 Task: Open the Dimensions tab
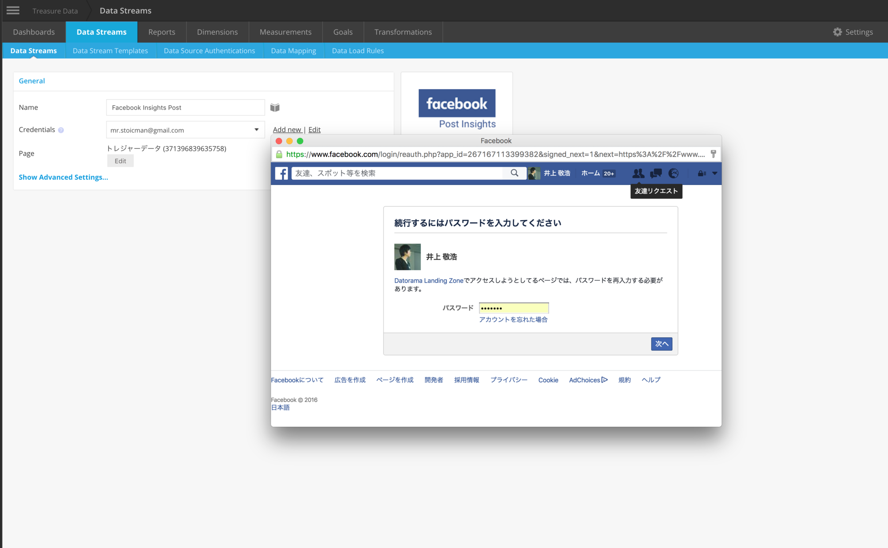218,32
